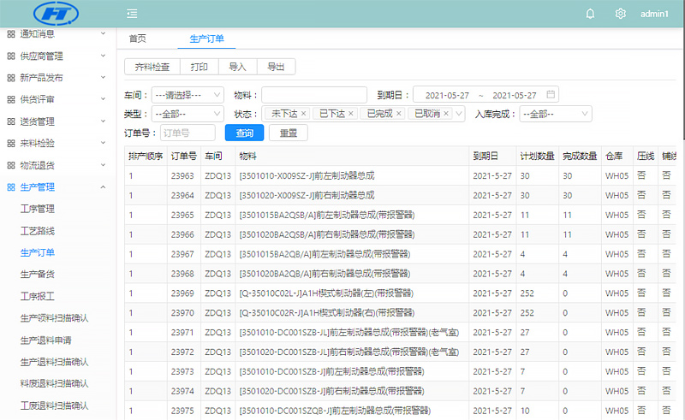The width and height of the screenshot is (685, 420).
Task: Open the 类型 type dropdown
Action: (188, 114)
